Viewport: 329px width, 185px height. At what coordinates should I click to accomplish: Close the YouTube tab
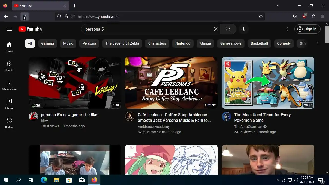(65, 6)
